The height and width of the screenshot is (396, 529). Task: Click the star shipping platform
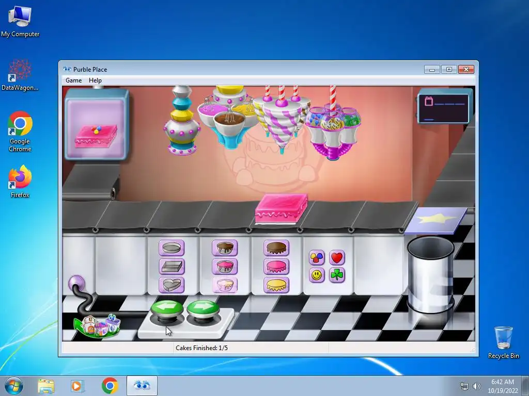[436, 221]
